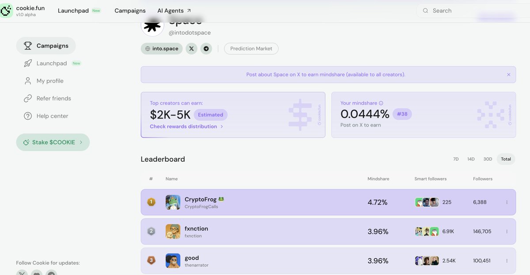Image resolution: width=530 pixels, height=275 pixels.
Task: Open good row options menu
Action: (x=507, y=260)
